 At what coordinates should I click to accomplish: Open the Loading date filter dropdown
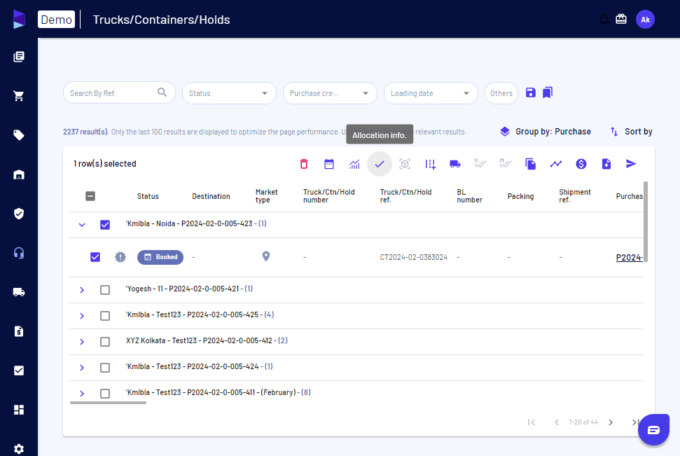[x=431, y=93]
